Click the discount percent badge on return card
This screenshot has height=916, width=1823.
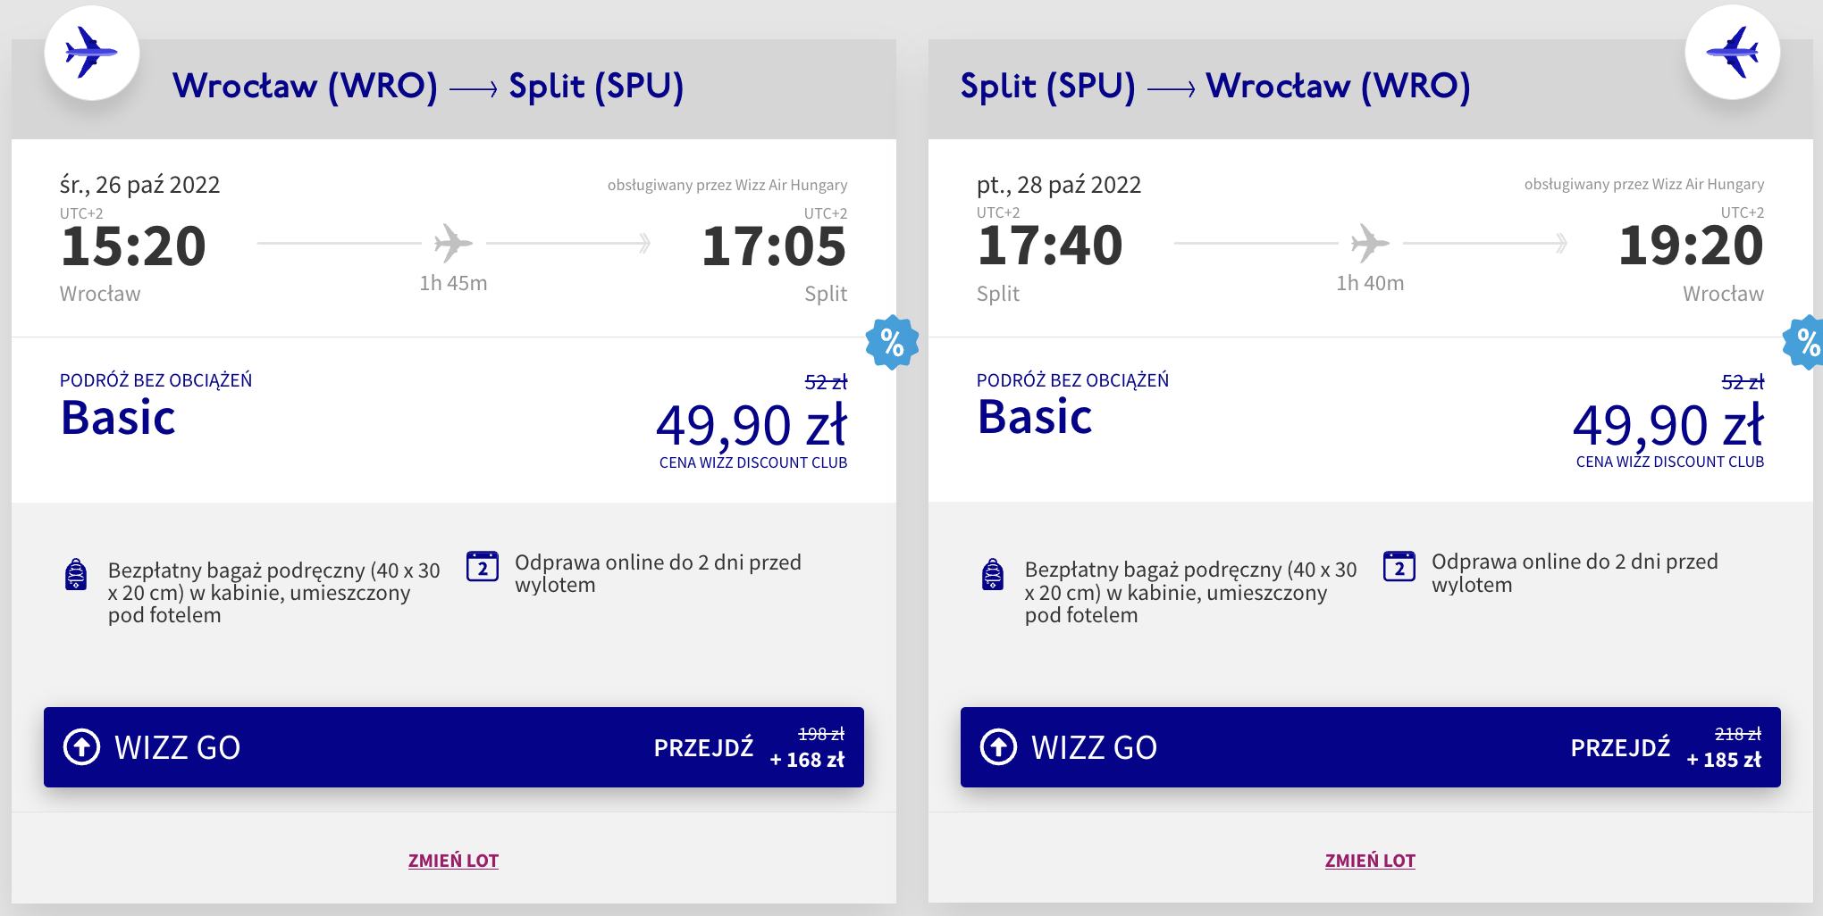(1806, 343)
